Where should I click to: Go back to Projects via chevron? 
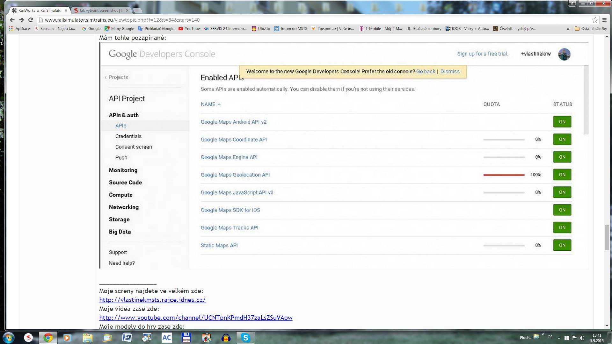coord(106,77)
